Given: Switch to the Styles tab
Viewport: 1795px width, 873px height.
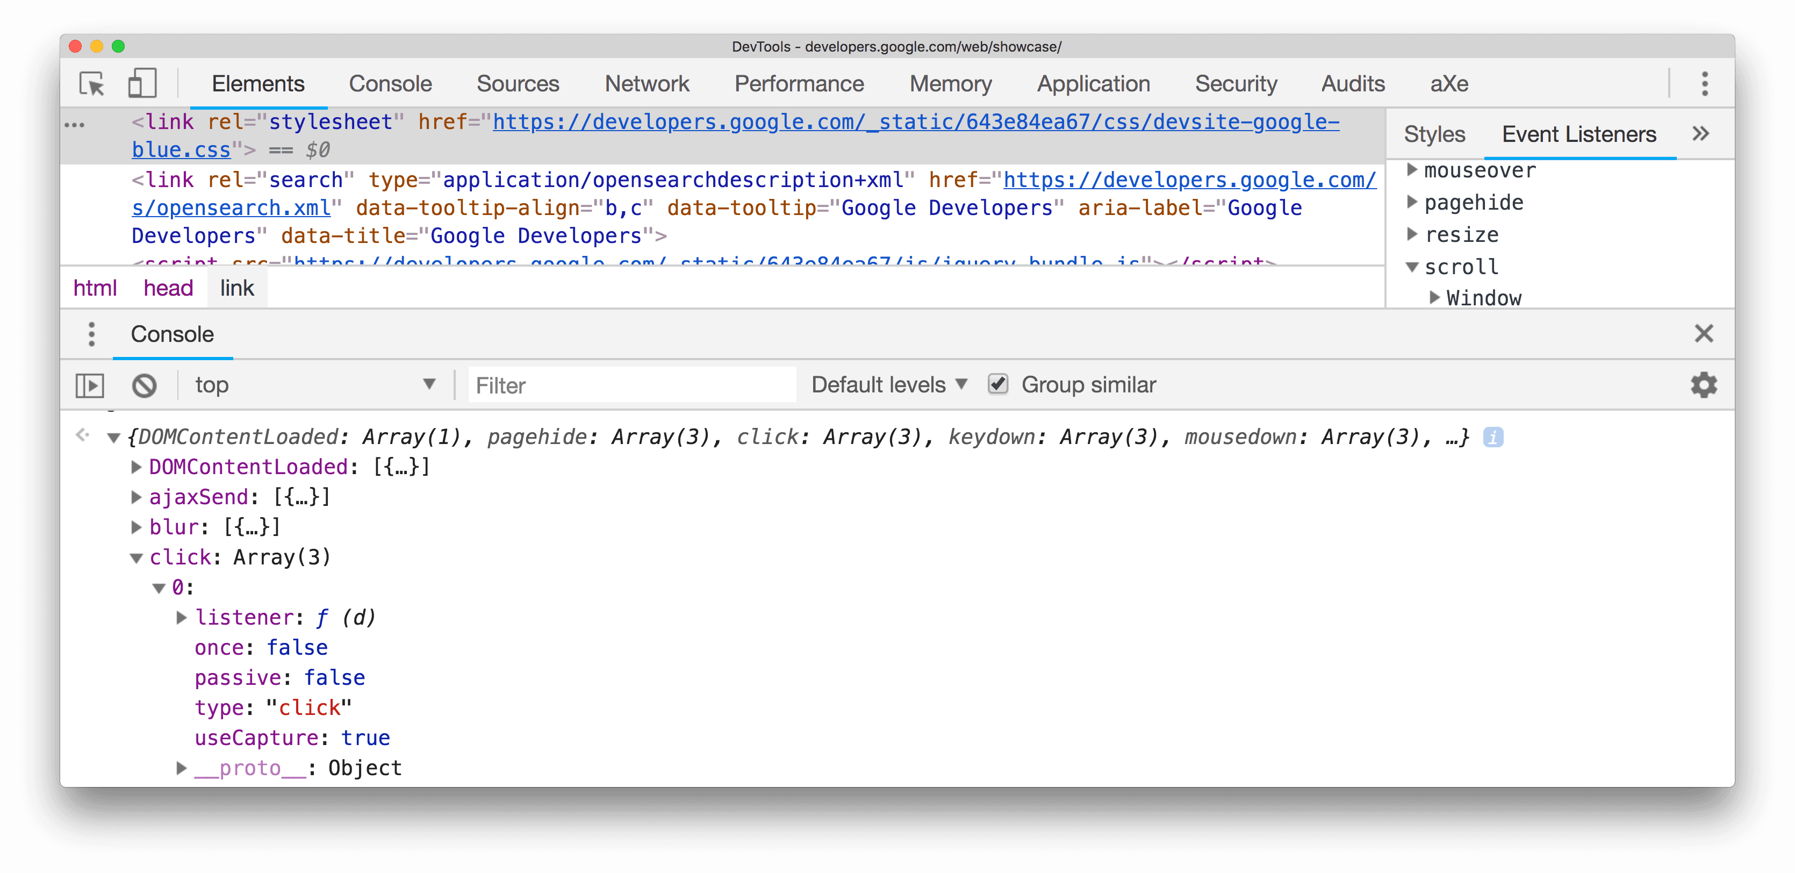Looking at the screenshot, I should click(x=1434, y=134).
